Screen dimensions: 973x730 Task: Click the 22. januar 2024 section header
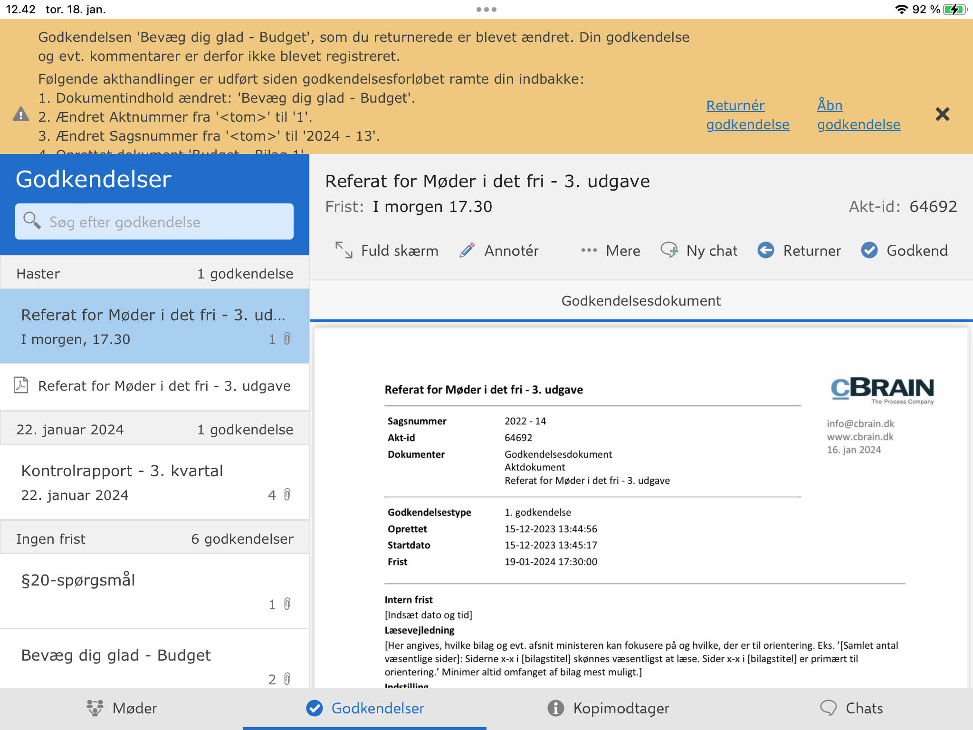tap(154, 429)
